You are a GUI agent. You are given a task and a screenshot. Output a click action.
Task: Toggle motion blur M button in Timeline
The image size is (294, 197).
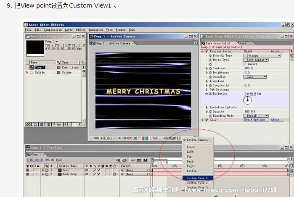pos(145,160)
